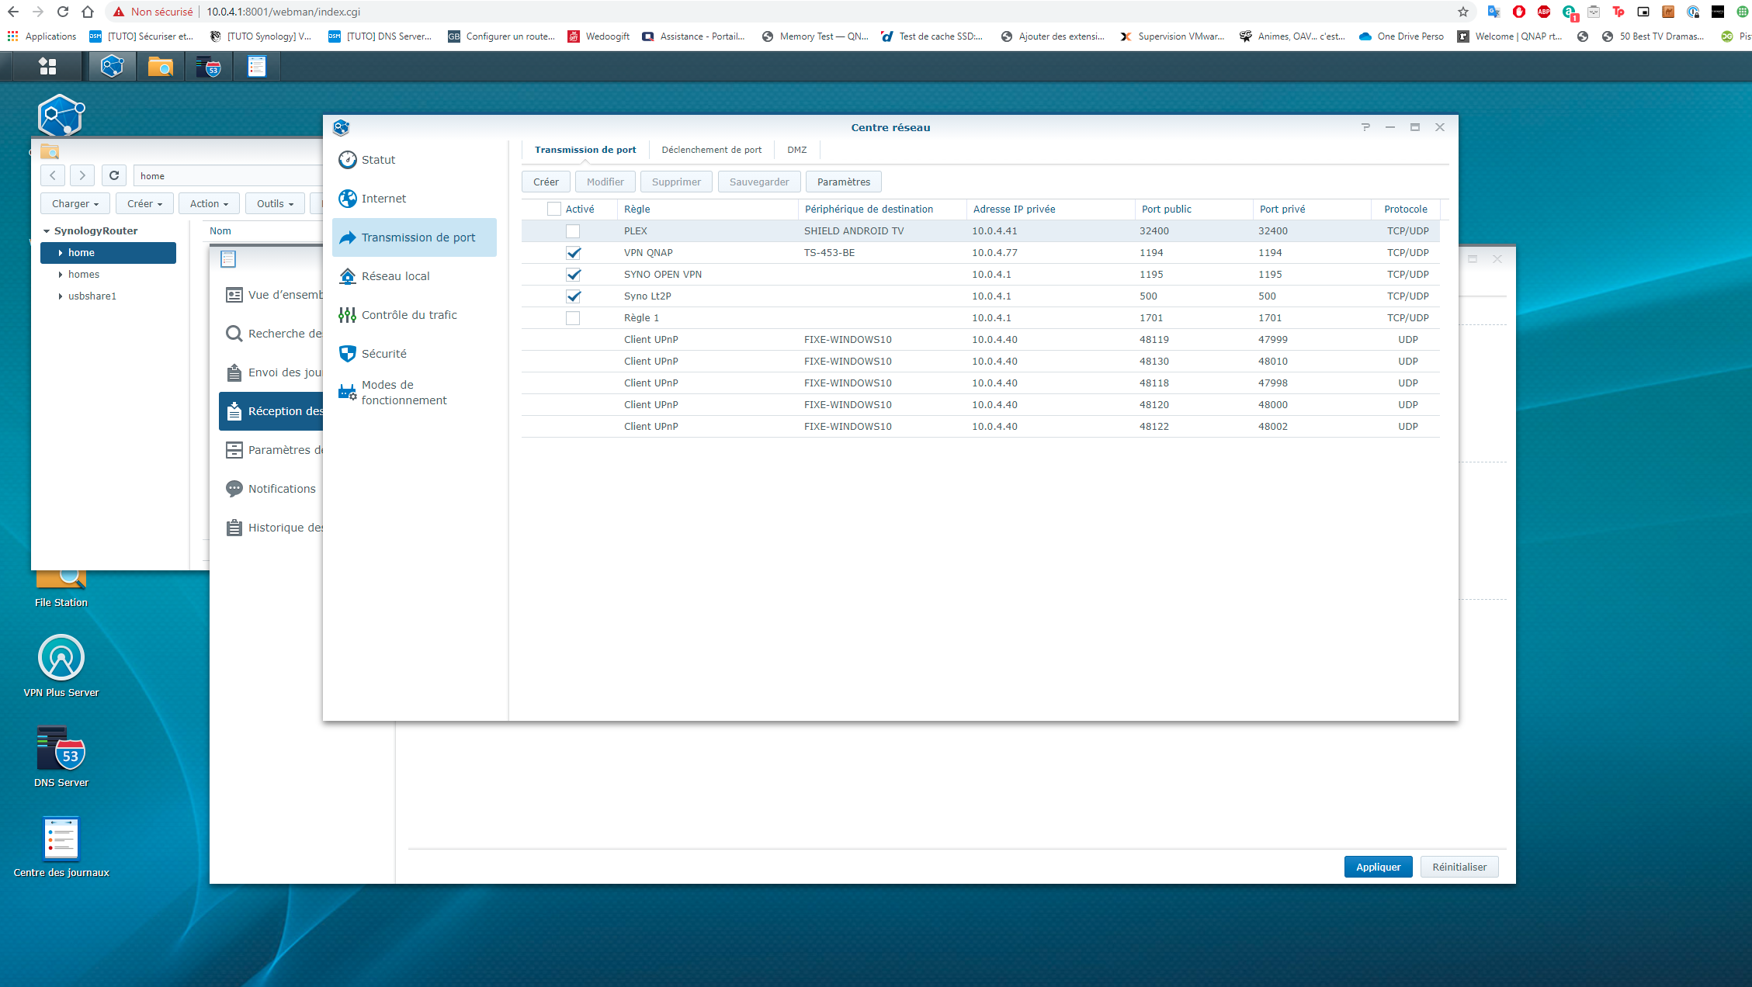Launch Centre des journaux desktop icon
Screen dimensions: 1752x987
click(x=61, y=838)
